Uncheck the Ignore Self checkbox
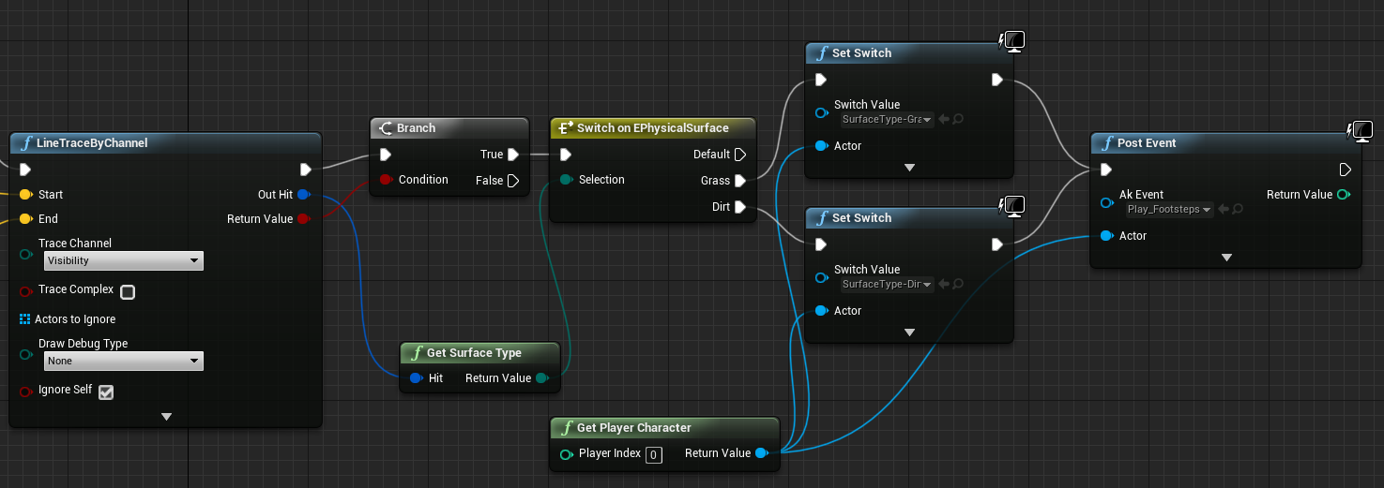1384x488 pixels. (x=106, y=392)
